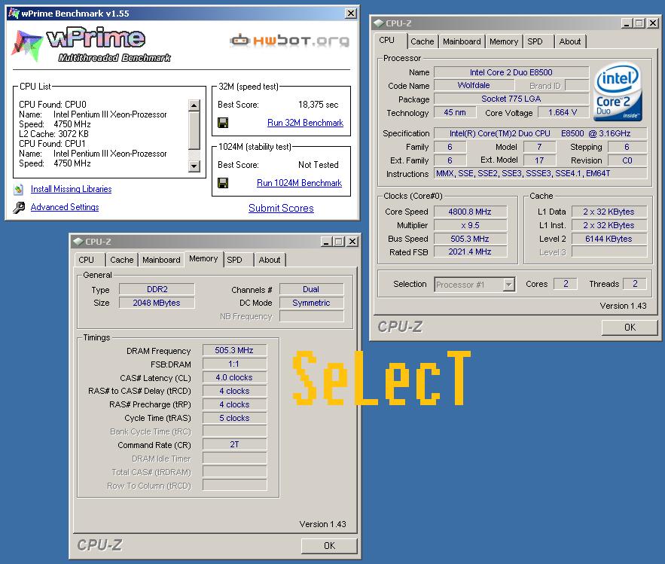The width and height of the screenshot is (665, 564).
Task: Click the CPU List scrollbar thumb
Action: (194, 130)
